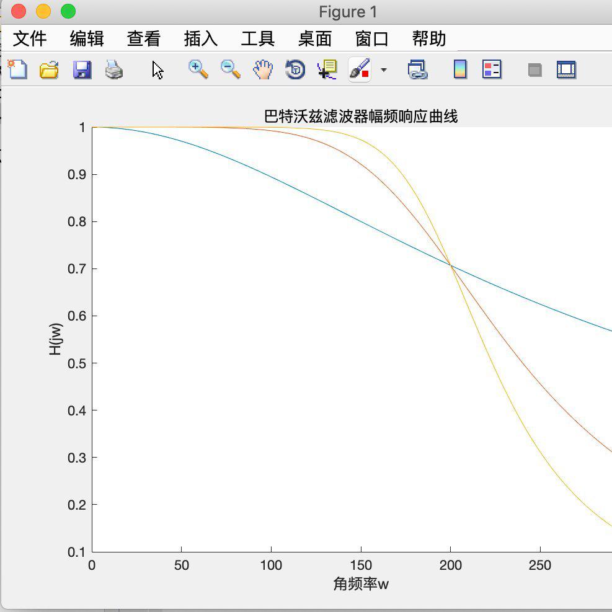Open the 文件 menu
The height and width of the screenshot is (612, 612).
(x=30, y=38)
